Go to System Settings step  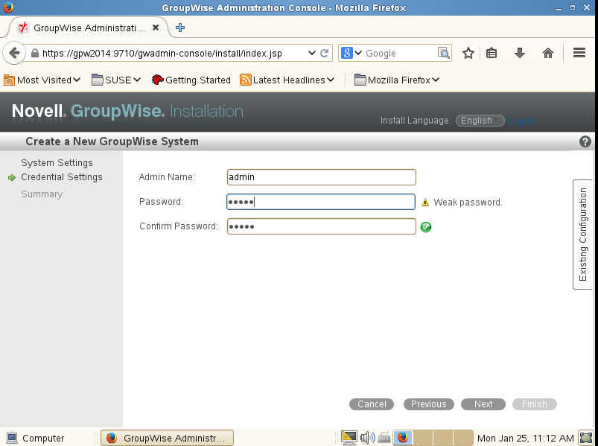(57, 163)
